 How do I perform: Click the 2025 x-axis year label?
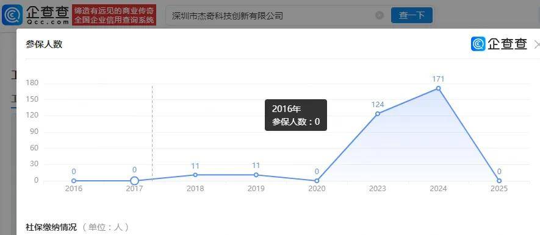pos(499,189)
